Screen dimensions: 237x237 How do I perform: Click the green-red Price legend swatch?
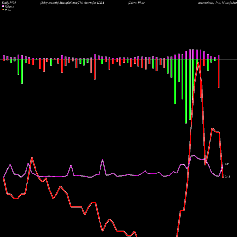coord(3,10)
